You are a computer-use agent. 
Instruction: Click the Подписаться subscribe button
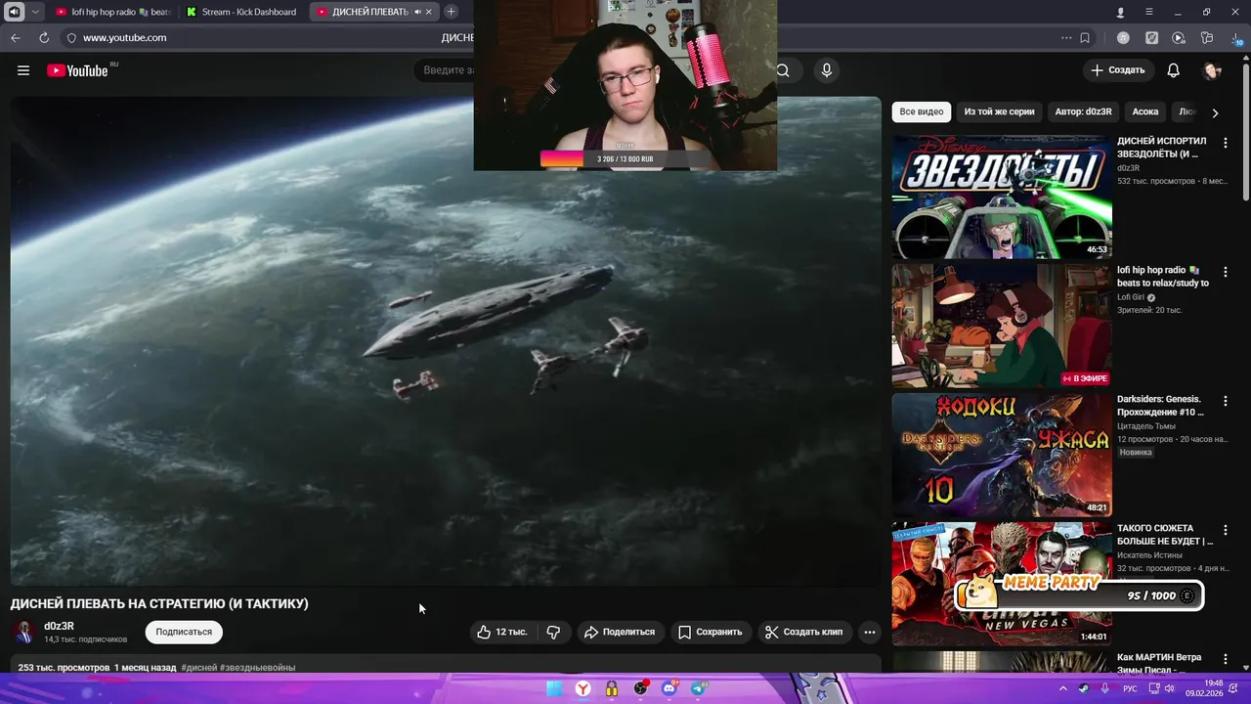(x=184, y=632)
